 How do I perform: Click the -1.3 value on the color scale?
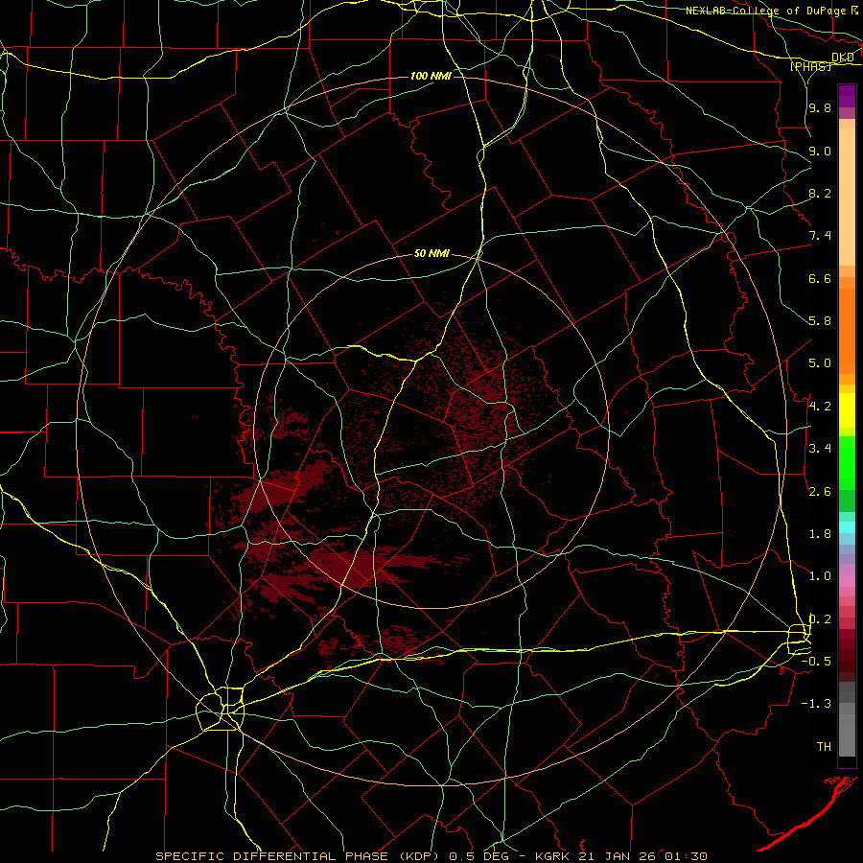coord(816,704)
